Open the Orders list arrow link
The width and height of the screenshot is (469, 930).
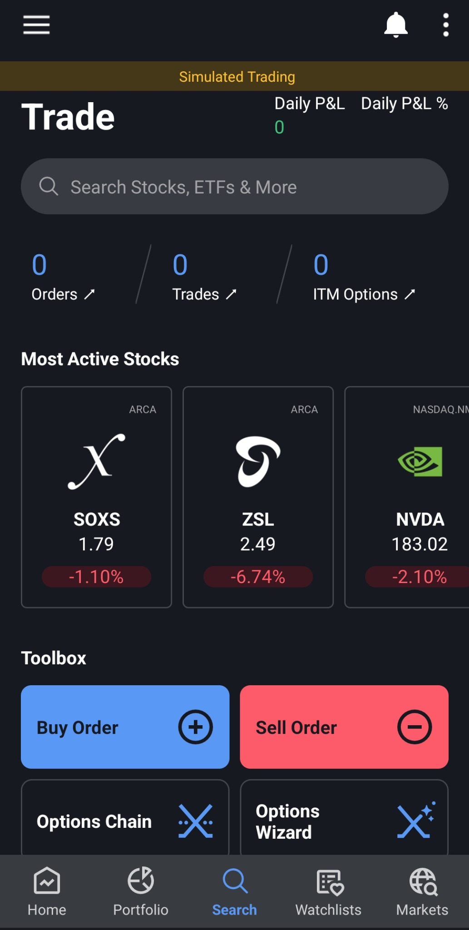[x=63, y=294]
